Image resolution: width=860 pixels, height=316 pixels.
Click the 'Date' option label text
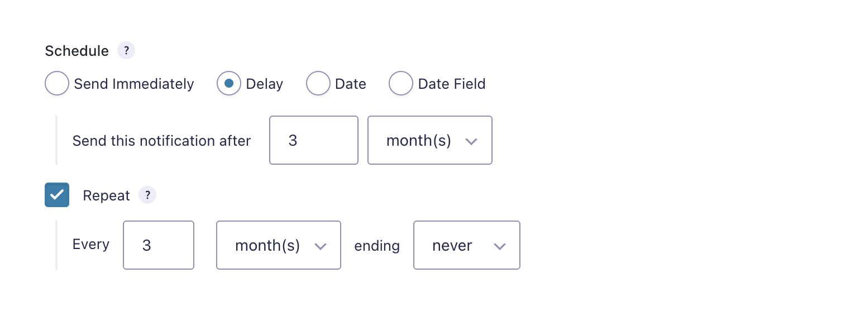coord(351,84)
